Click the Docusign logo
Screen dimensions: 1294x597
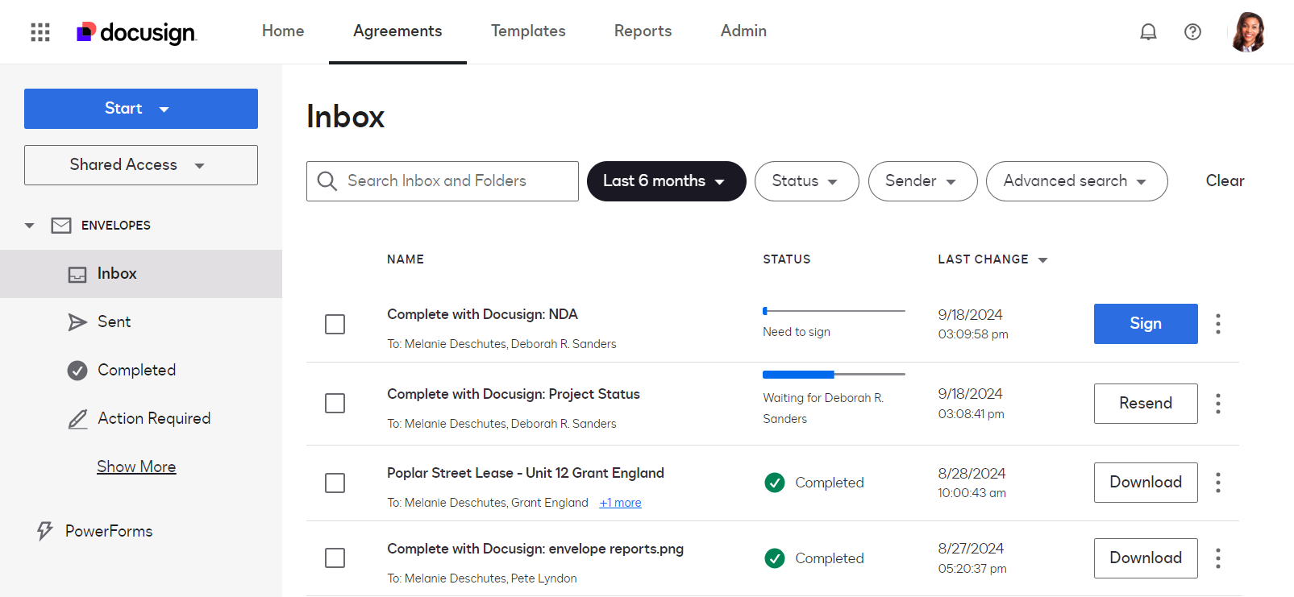point(136,32)
